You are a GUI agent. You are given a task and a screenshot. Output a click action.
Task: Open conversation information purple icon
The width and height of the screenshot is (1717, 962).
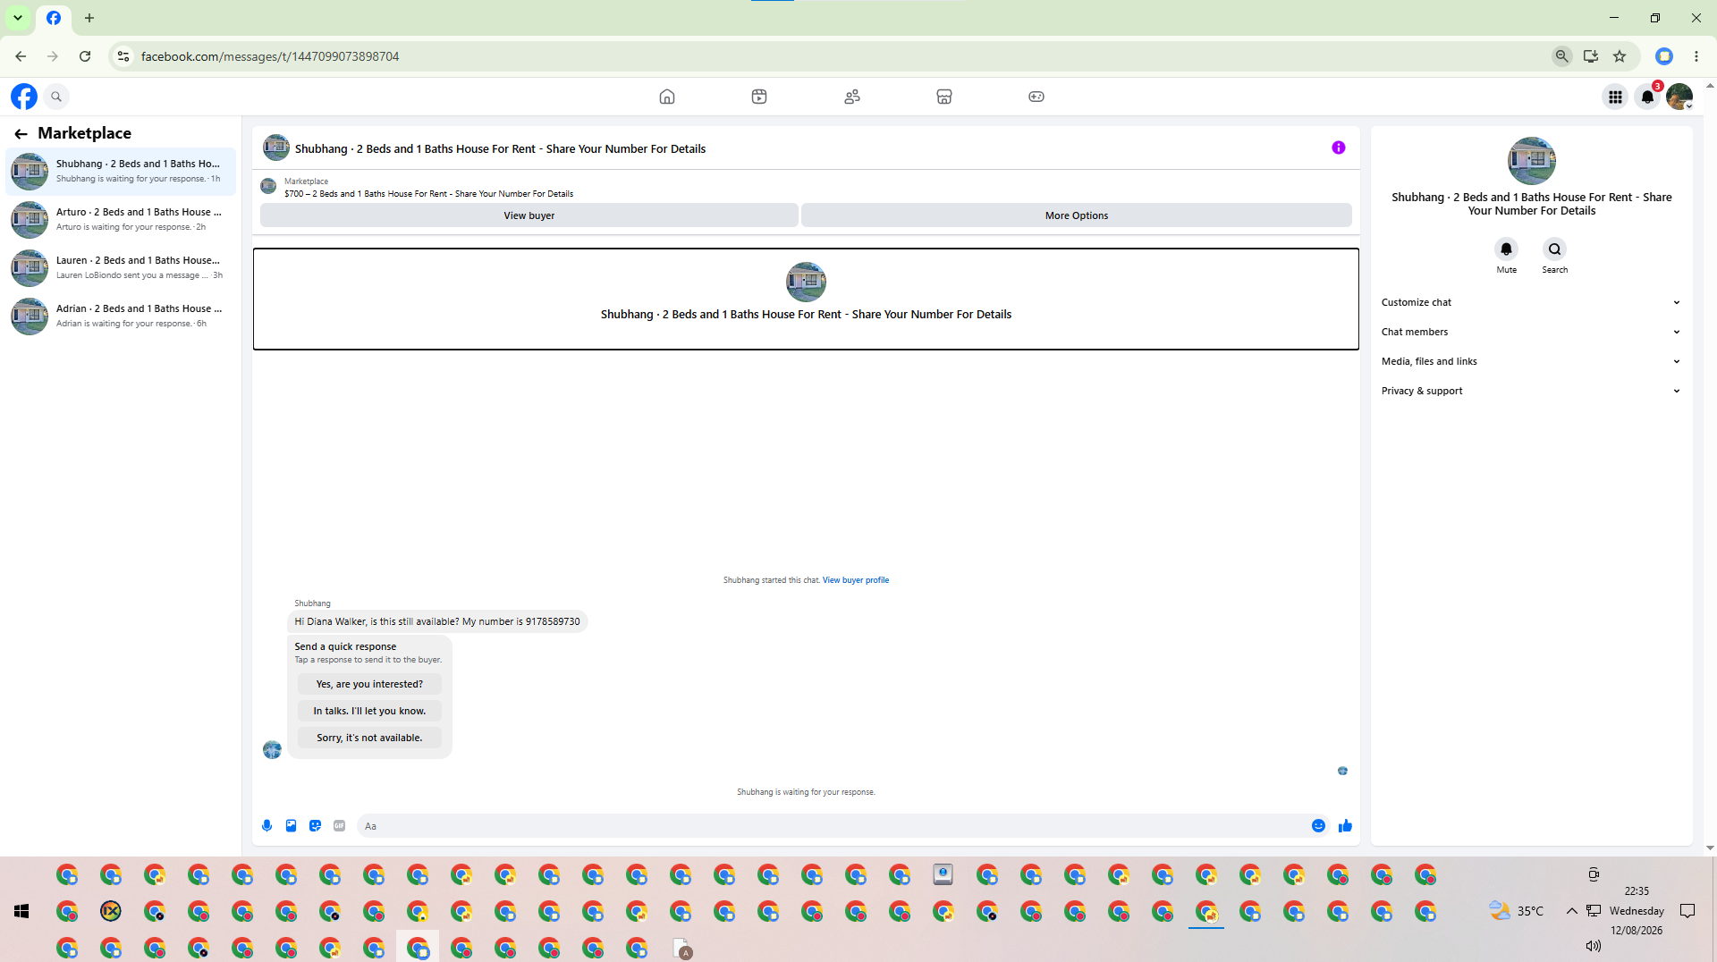[x=1339, y=148]
